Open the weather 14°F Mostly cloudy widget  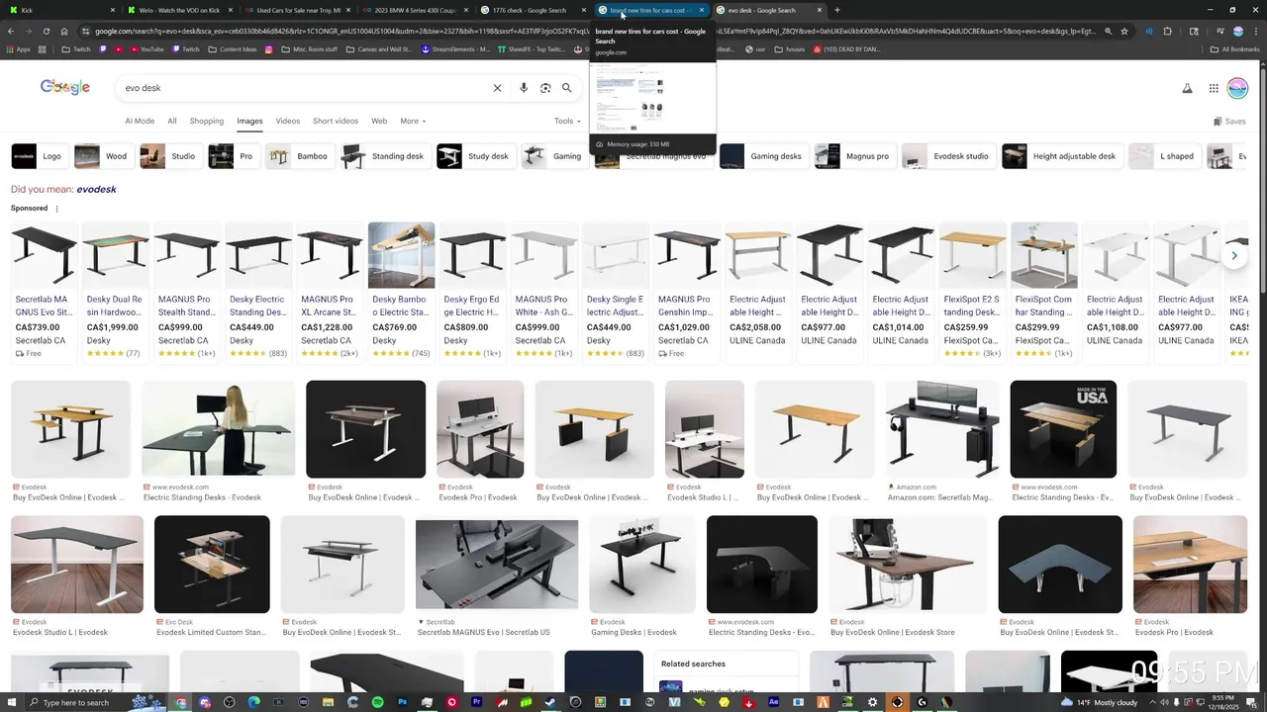pos(1099,702)
